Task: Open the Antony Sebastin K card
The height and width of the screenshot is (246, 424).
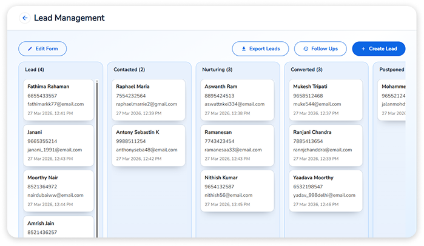Action: [149, 145]
